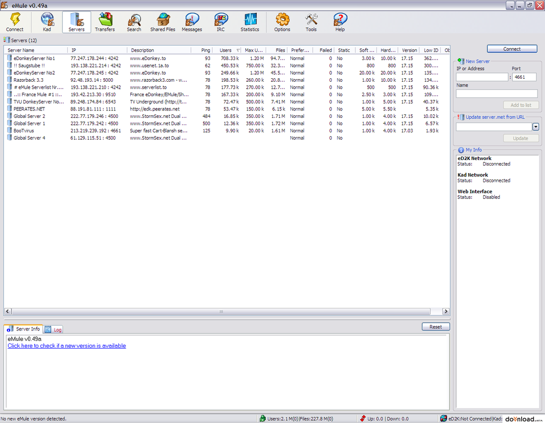This screenshot has width=545, height=423.
Task: Click the new server Name input field
Action: tap(496, 94)
